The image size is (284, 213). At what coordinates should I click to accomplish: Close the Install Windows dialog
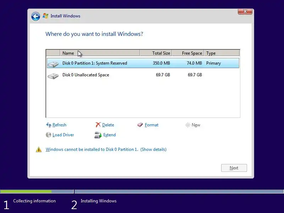click(245, 11)
